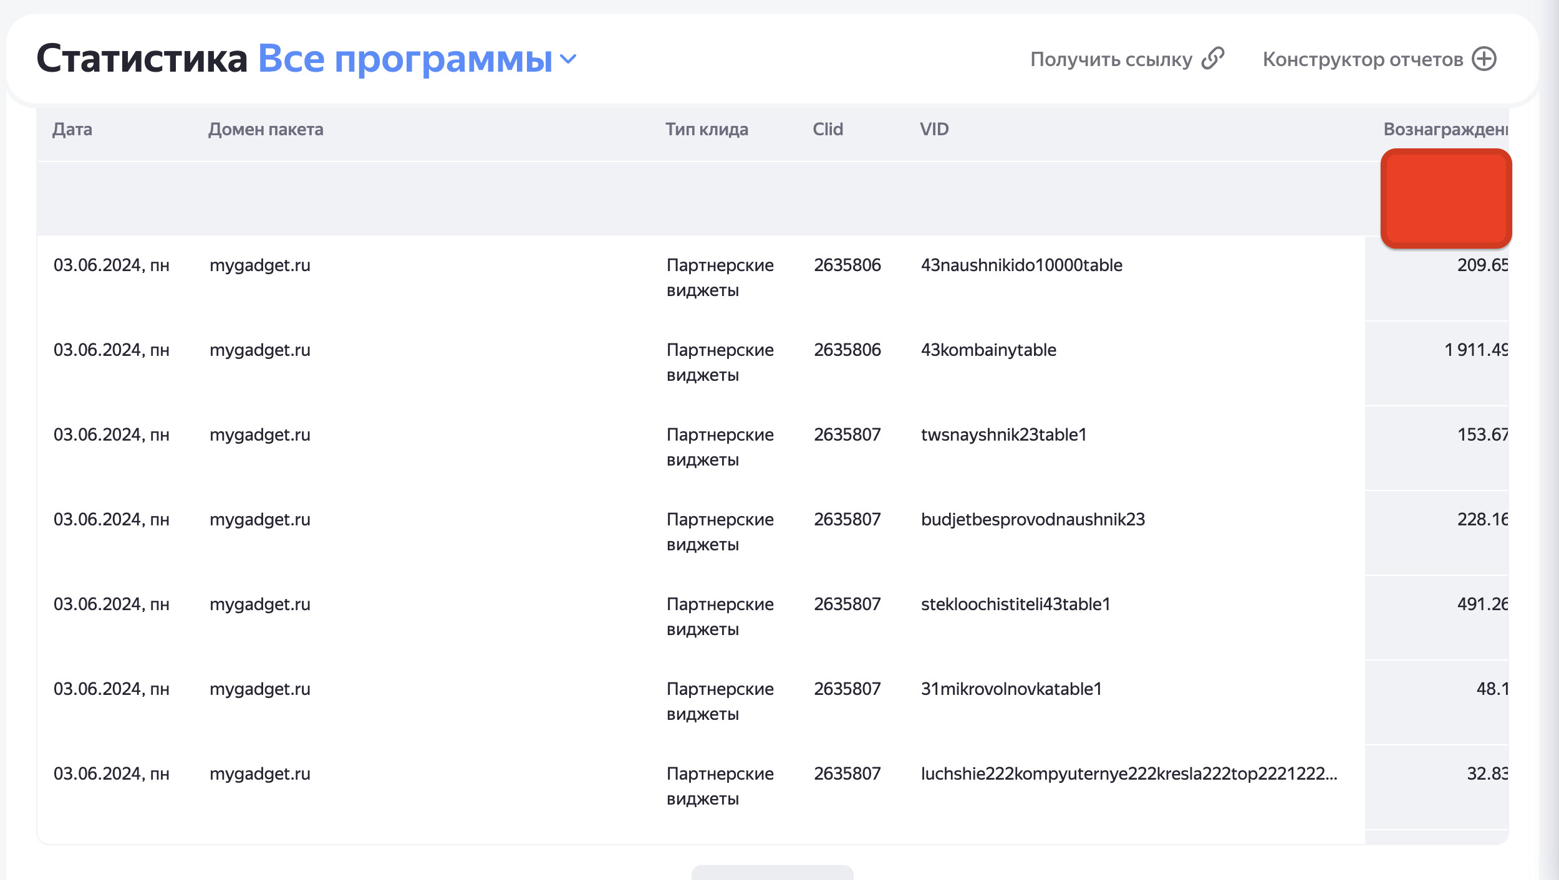
Task: Click Получить ссылку link text
Action: (1111, 59)
